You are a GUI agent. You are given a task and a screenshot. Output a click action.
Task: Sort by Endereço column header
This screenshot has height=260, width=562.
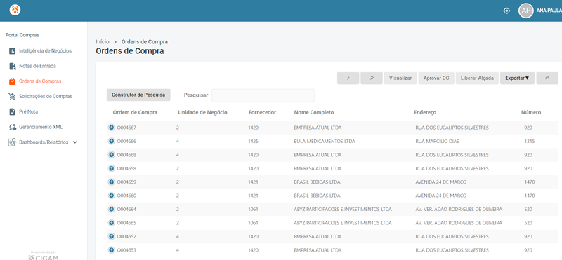[x=425, y=112]
